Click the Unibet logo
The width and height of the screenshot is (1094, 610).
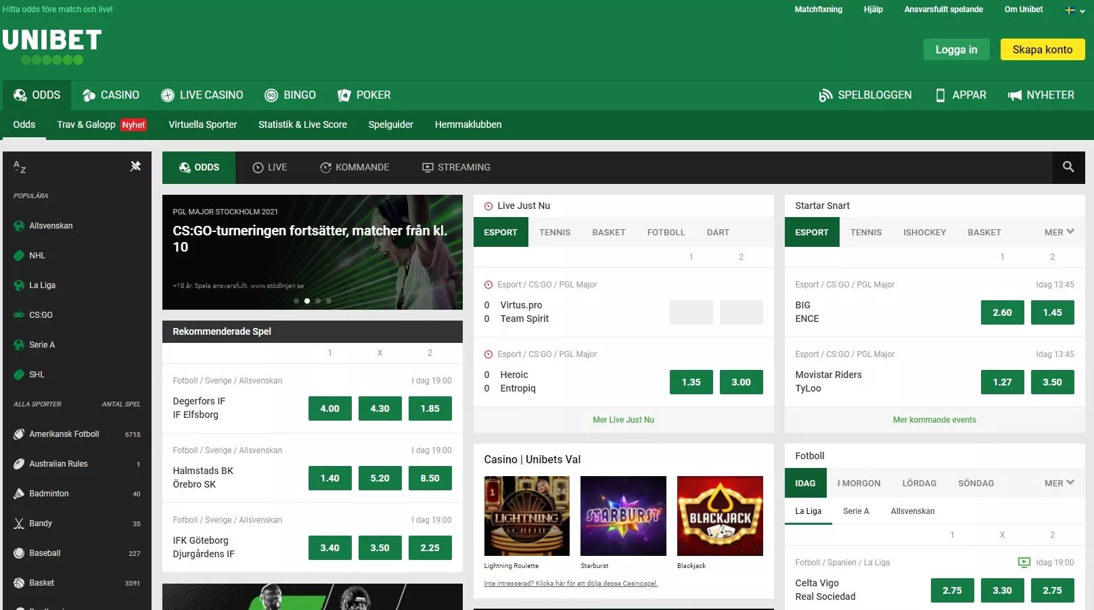pyautogui.click(x=52, y=46)
